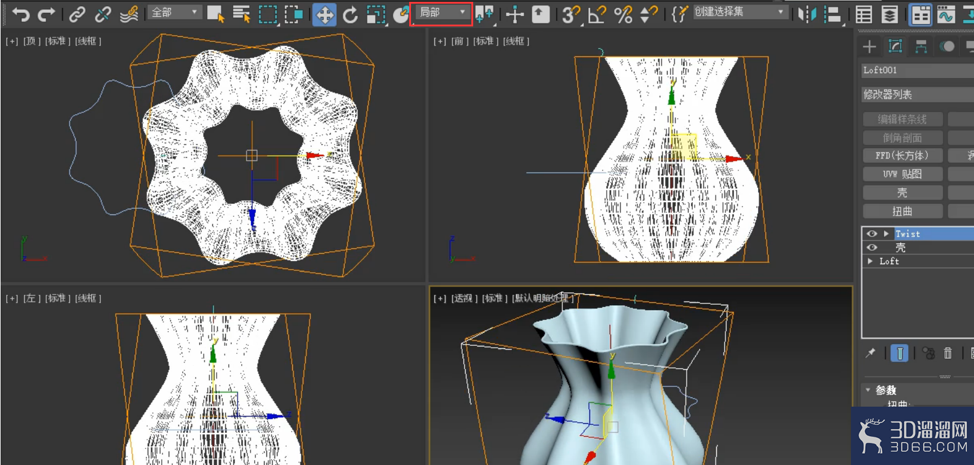Toggle the Spinner Snap button
Screen dimensions: 974x465
tap(649, 14)
